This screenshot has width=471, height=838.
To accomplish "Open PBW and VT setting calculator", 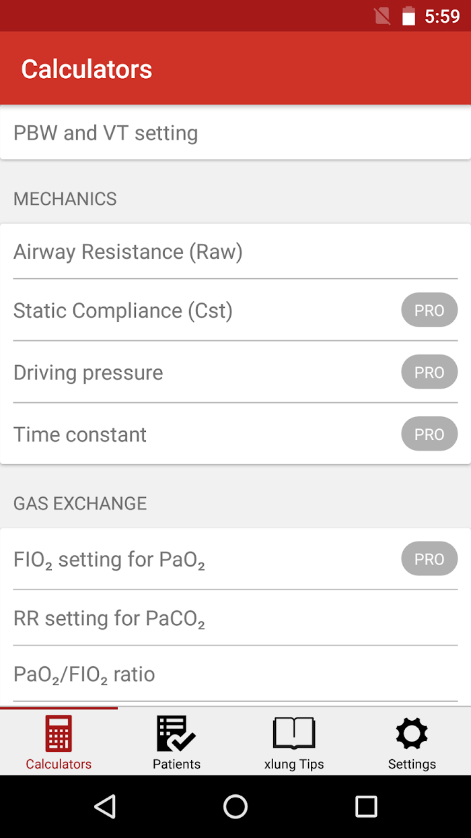I will click(x=106, y=133).
